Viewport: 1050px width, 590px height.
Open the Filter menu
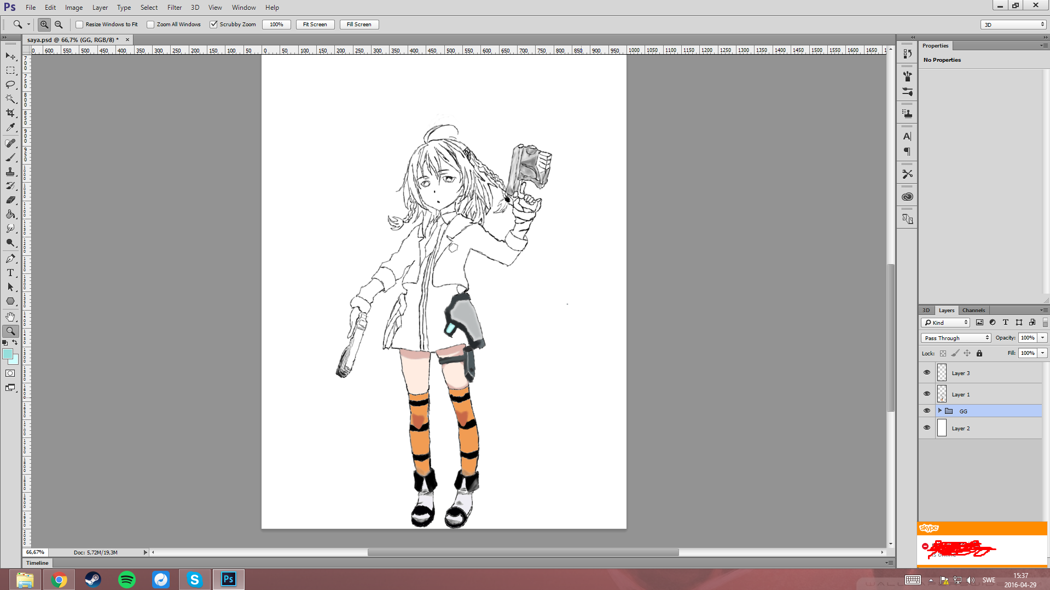pyautogui.click(x=174, y=8)
